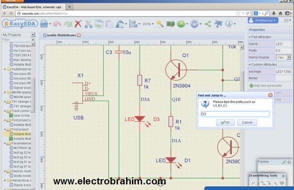Click the green PCB board icon
This screenshot has height=190, width=294.
pos(171,24)
